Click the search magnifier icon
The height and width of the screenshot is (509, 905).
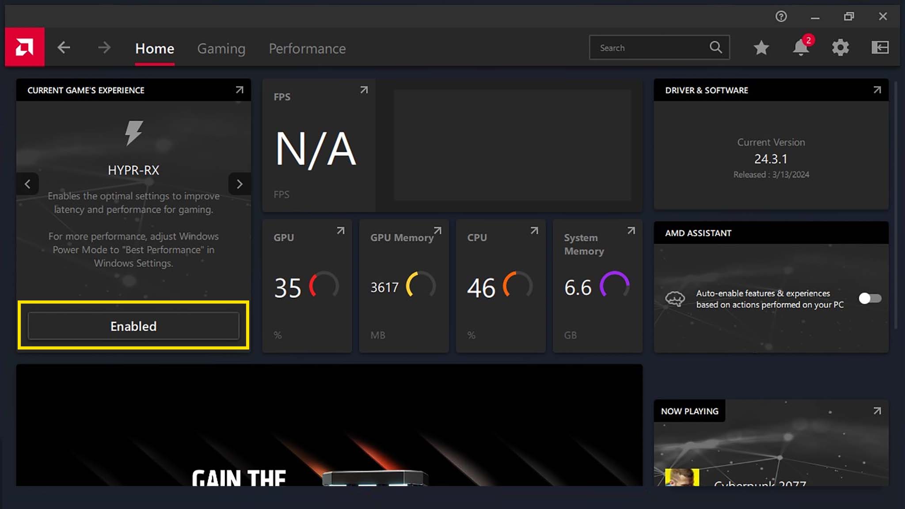716,47
